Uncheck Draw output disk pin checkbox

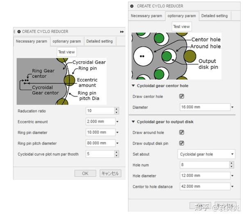coord(182,143)
